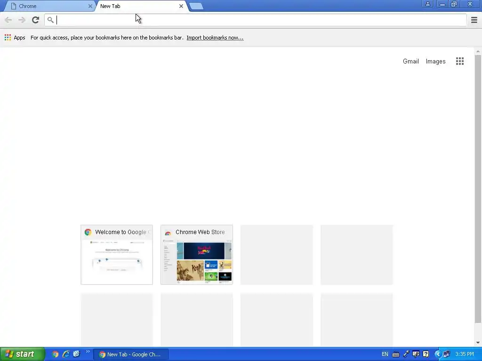
Task: Expand hidden system tray icons
Action: (x=438, y=354)
